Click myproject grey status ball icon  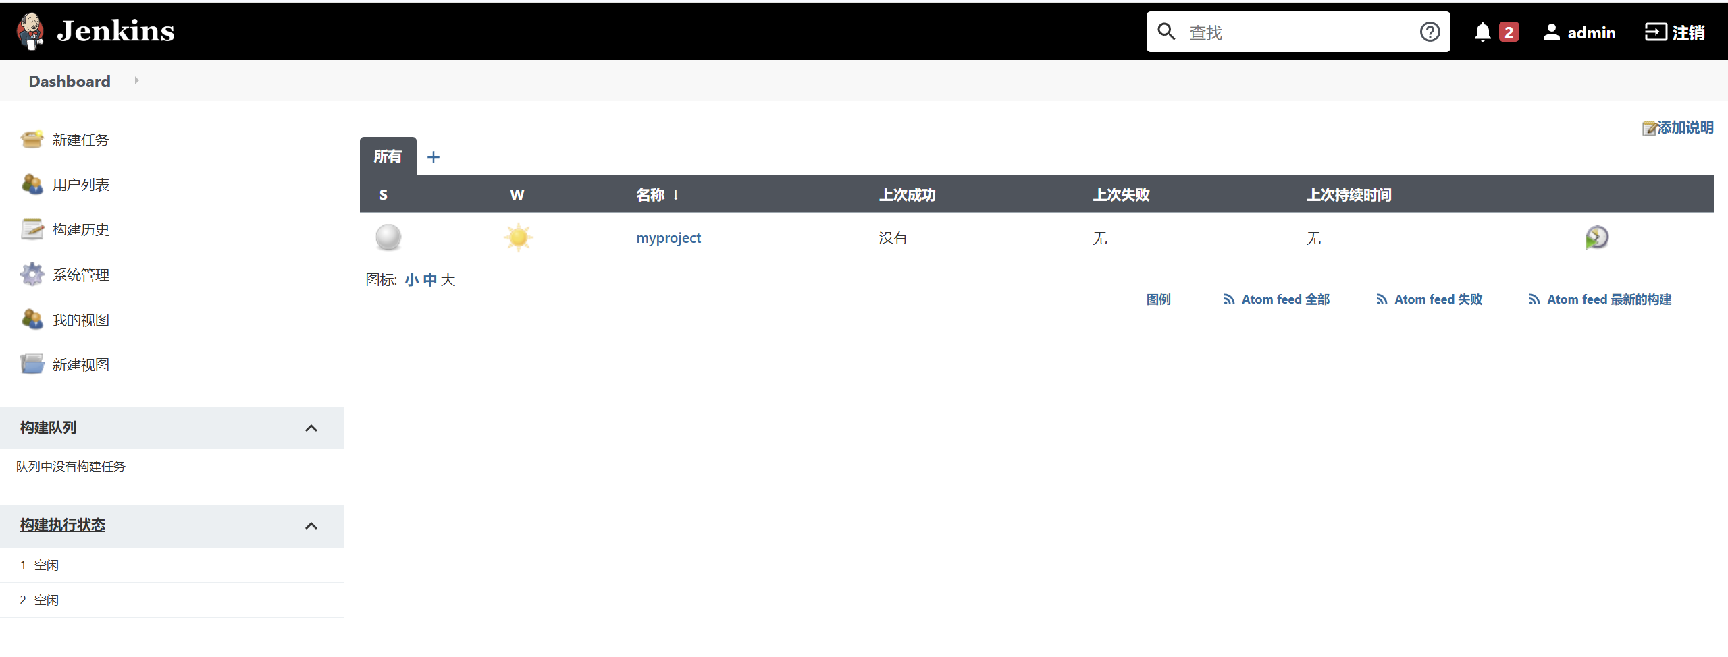pyautogui.click(x=388, y=237)
